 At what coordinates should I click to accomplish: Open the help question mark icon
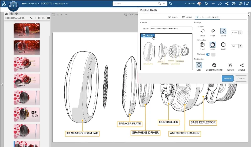click(x=240, y=4)
